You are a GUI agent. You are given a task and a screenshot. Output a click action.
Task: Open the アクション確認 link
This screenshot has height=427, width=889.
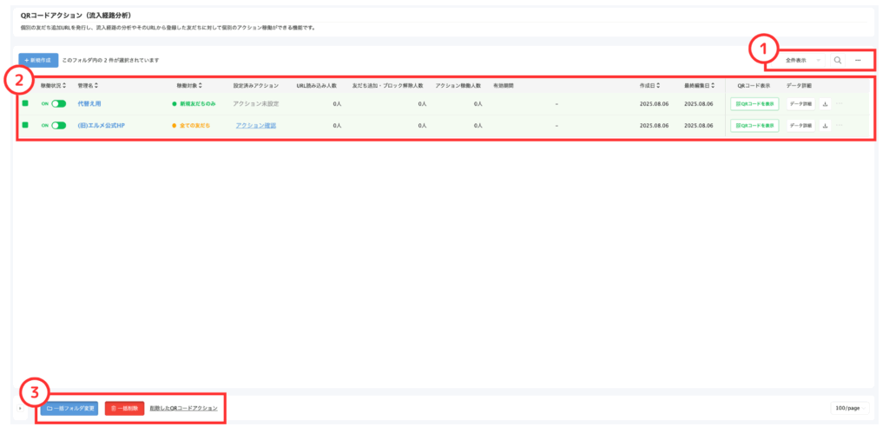256,125
